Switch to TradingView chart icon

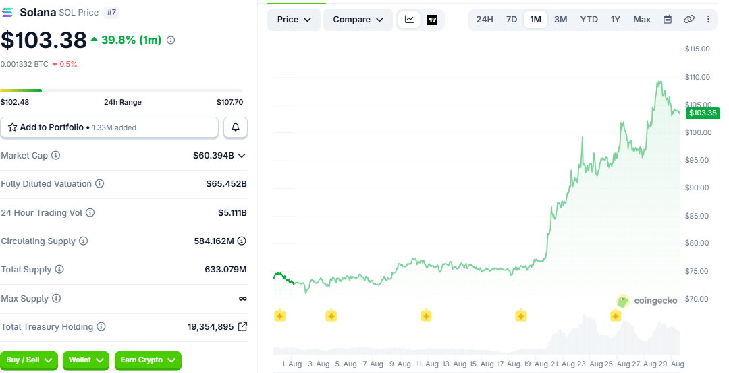433,20
